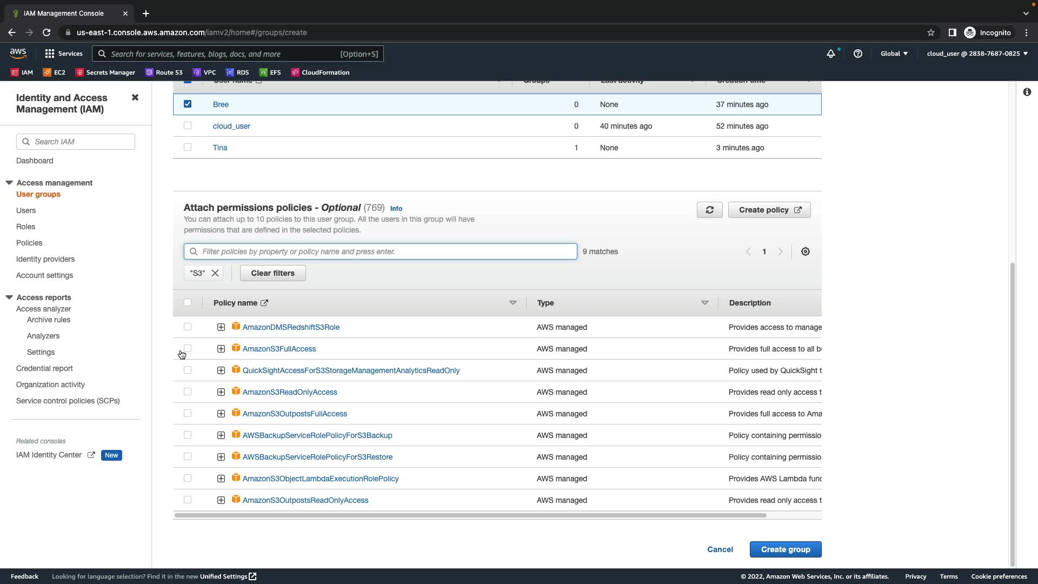
Task: Click the Clear filters button
Action: (272, 273)
